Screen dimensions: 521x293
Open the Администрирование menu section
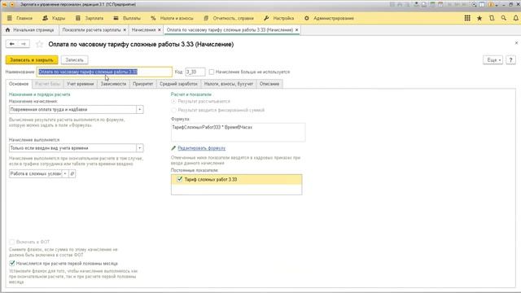tap(334, 18)
